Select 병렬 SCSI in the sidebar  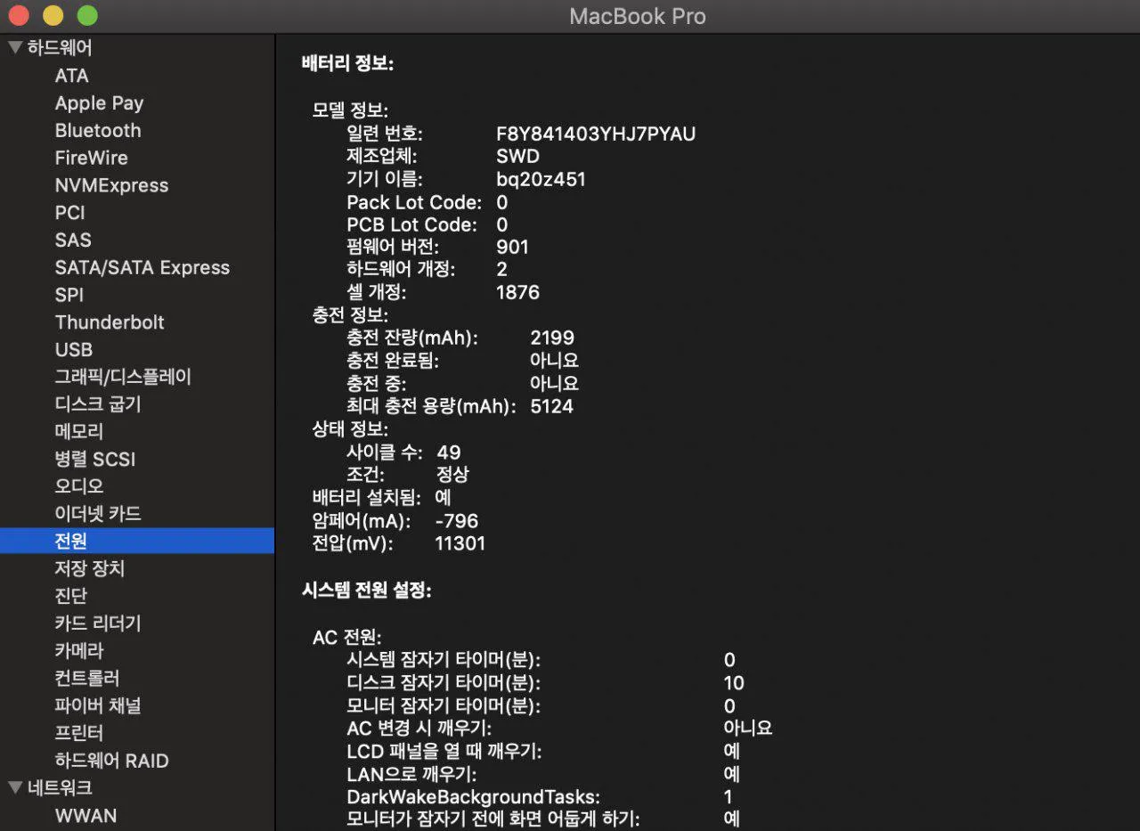click(x=95, y=460)
